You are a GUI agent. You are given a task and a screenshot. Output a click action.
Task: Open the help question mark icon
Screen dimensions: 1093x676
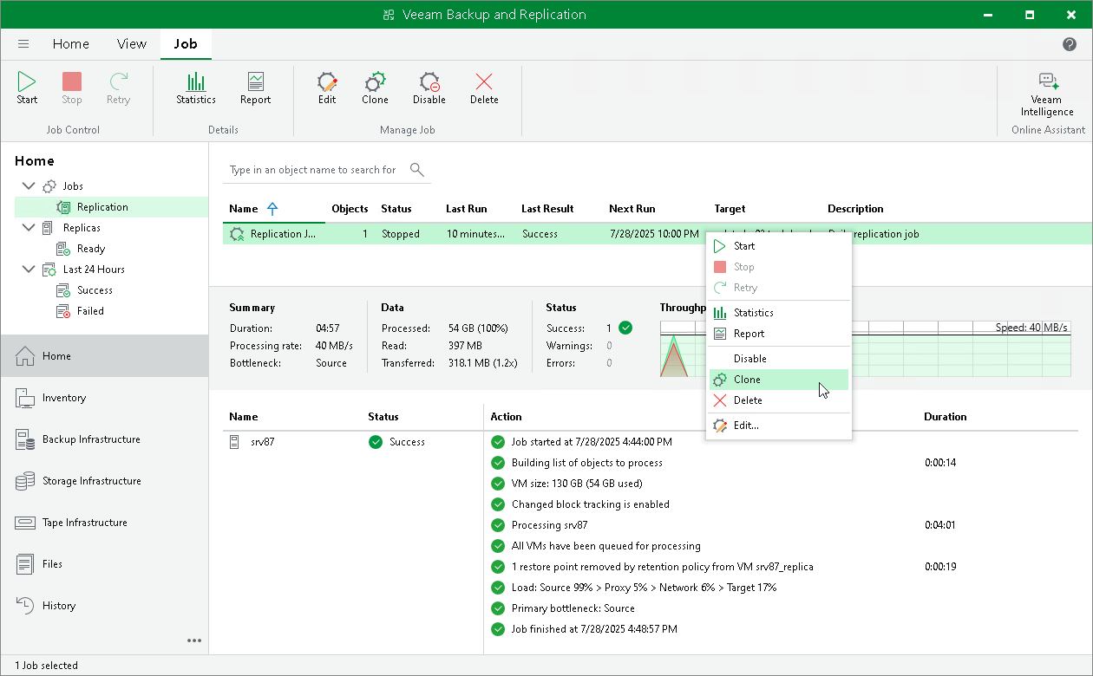(1070, 44)
